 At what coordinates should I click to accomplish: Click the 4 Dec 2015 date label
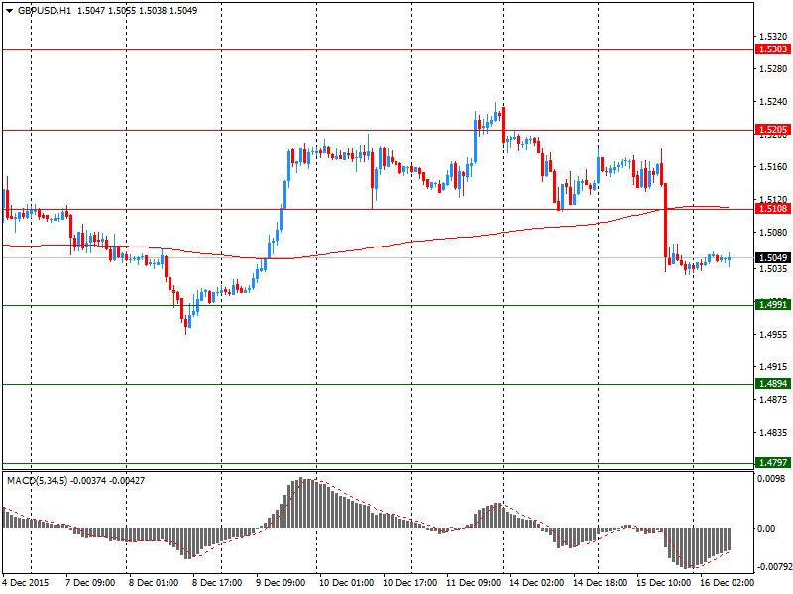[26, 583]
